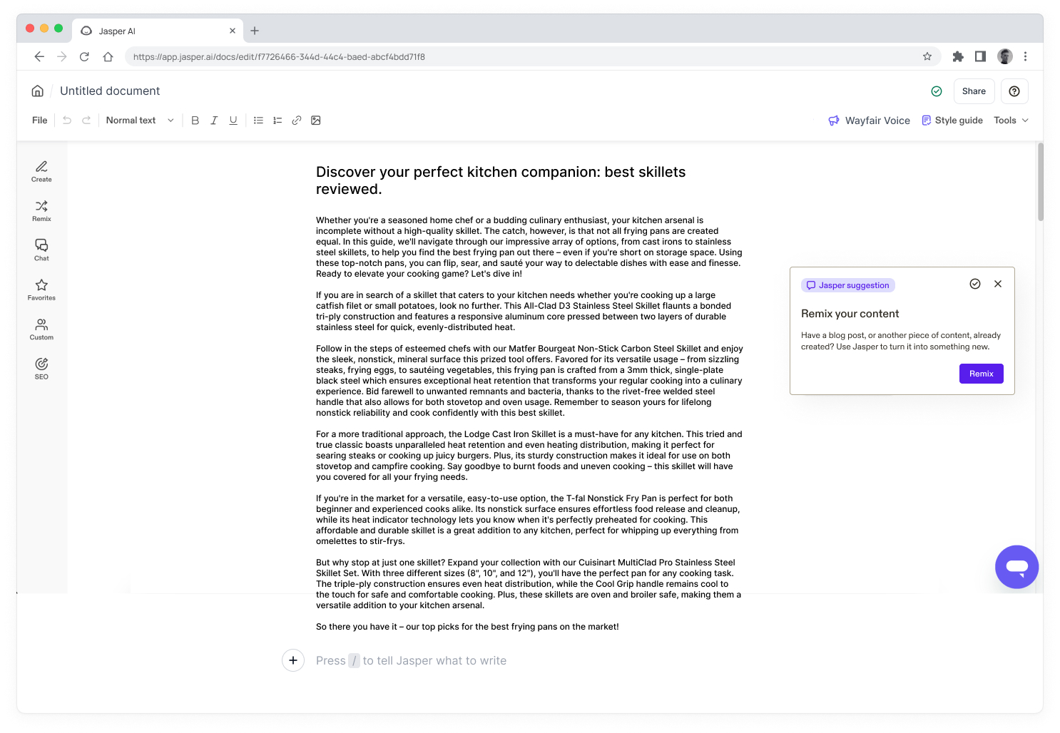
Task: Insert an image using toolbar icon
Action: point(316,121)
